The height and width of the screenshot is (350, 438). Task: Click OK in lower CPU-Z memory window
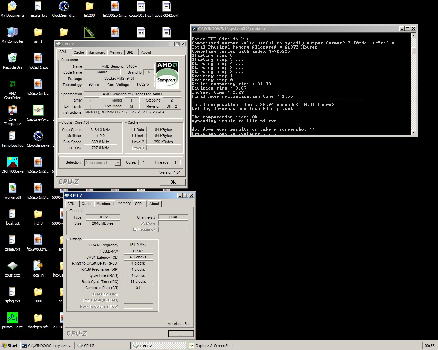181,334
